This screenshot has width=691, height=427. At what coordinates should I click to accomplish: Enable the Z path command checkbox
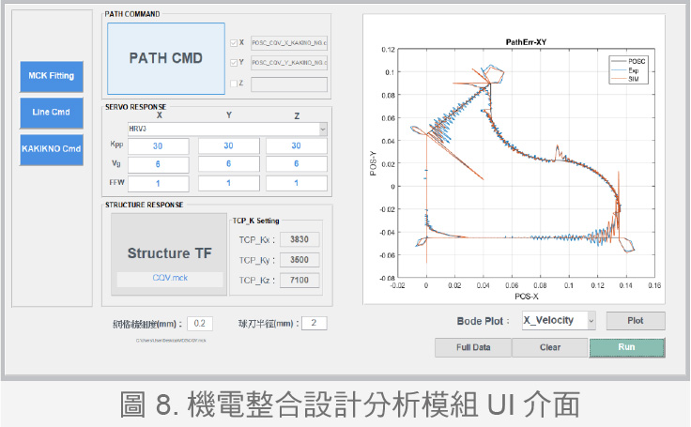[234, 84]
